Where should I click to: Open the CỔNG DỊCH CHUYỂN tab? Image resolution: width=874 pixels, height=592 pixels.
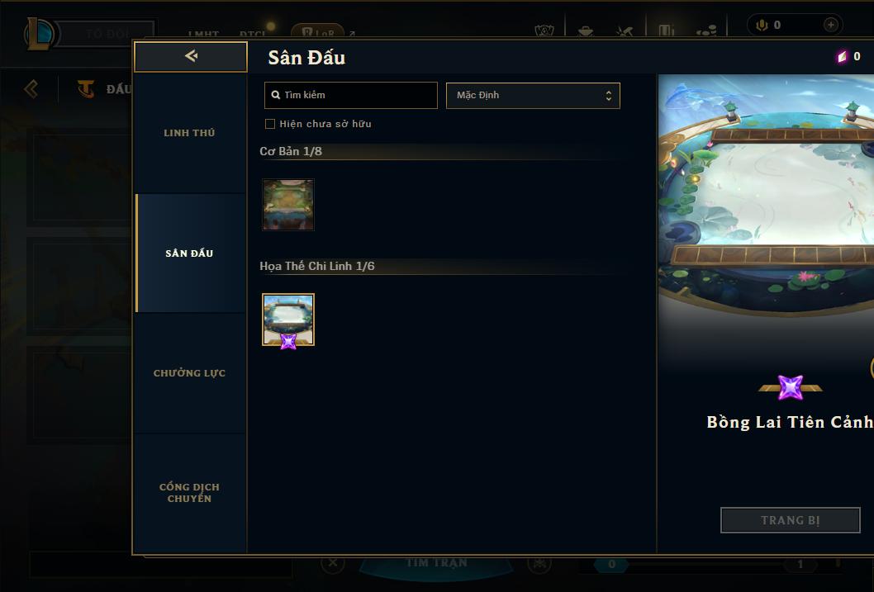(x=189, y=493)
